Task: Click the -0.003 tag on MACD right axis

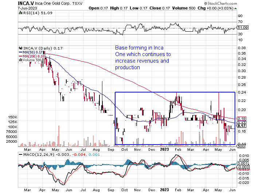Action: pyautogui.click(x=243, y=167)
